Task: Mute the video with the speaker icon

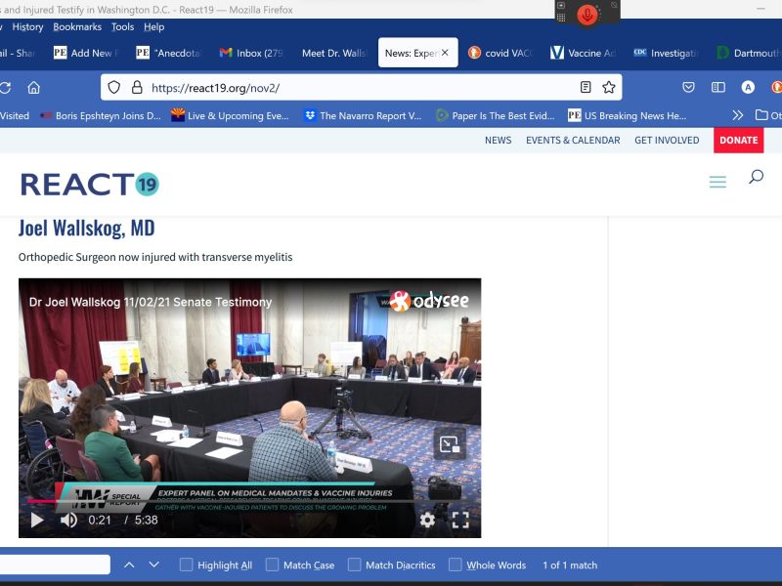Action: 68,521
